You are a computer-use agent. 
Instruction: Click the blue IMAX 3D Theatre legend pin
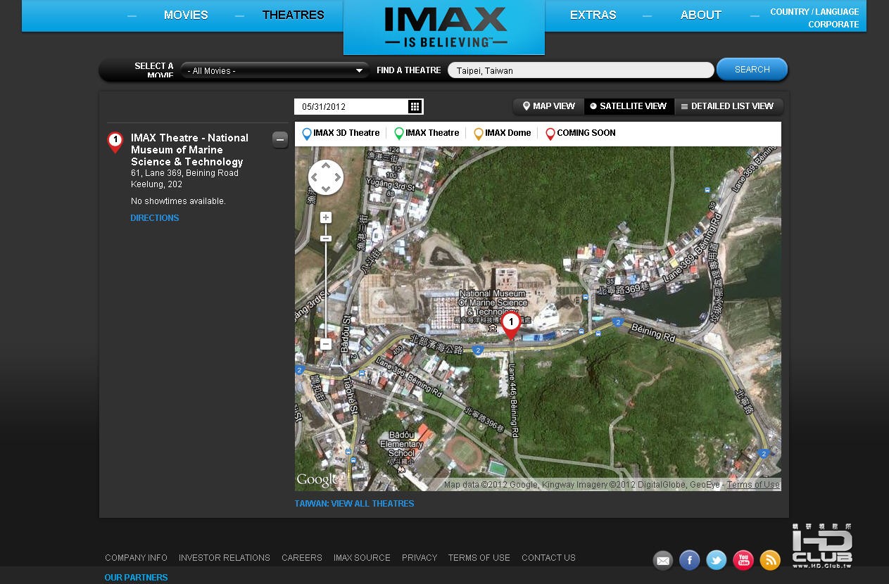tap(307, 134)
